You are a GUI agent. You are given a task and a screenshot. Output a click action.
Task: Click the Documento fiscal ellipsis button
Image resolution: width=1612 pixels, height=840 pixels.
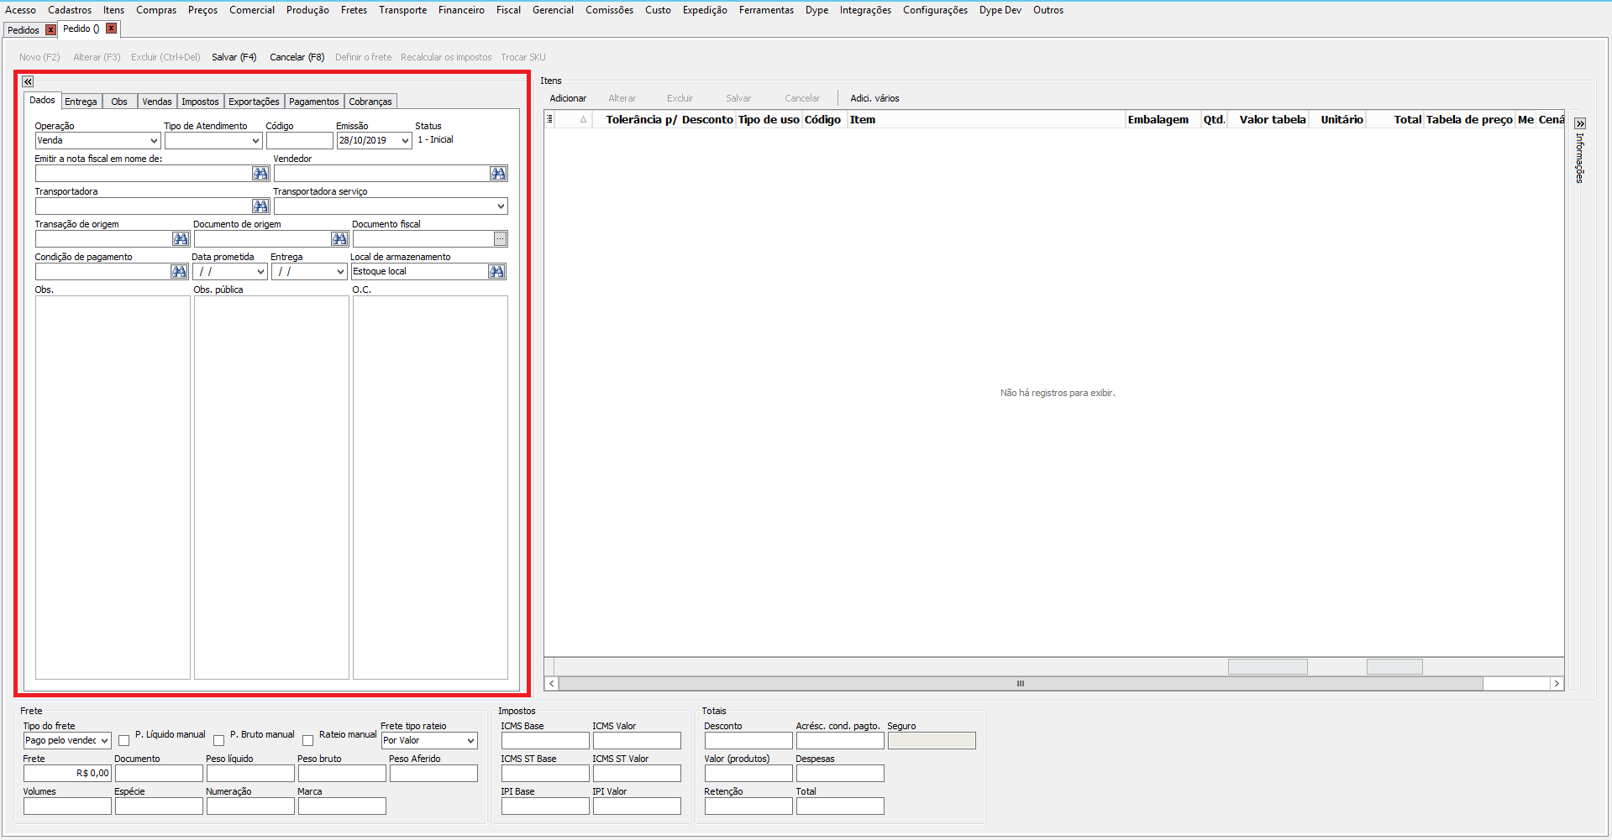click(500, 239)
